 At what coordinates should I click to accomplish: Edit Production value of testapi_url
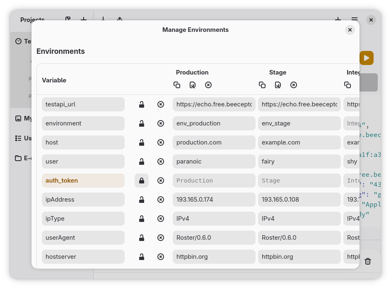click(214, 104)
